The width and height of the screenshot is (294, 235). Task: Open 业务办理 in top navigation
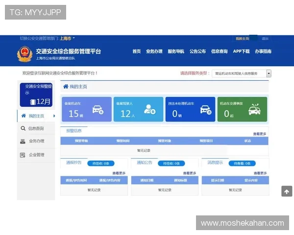[154, 51]
